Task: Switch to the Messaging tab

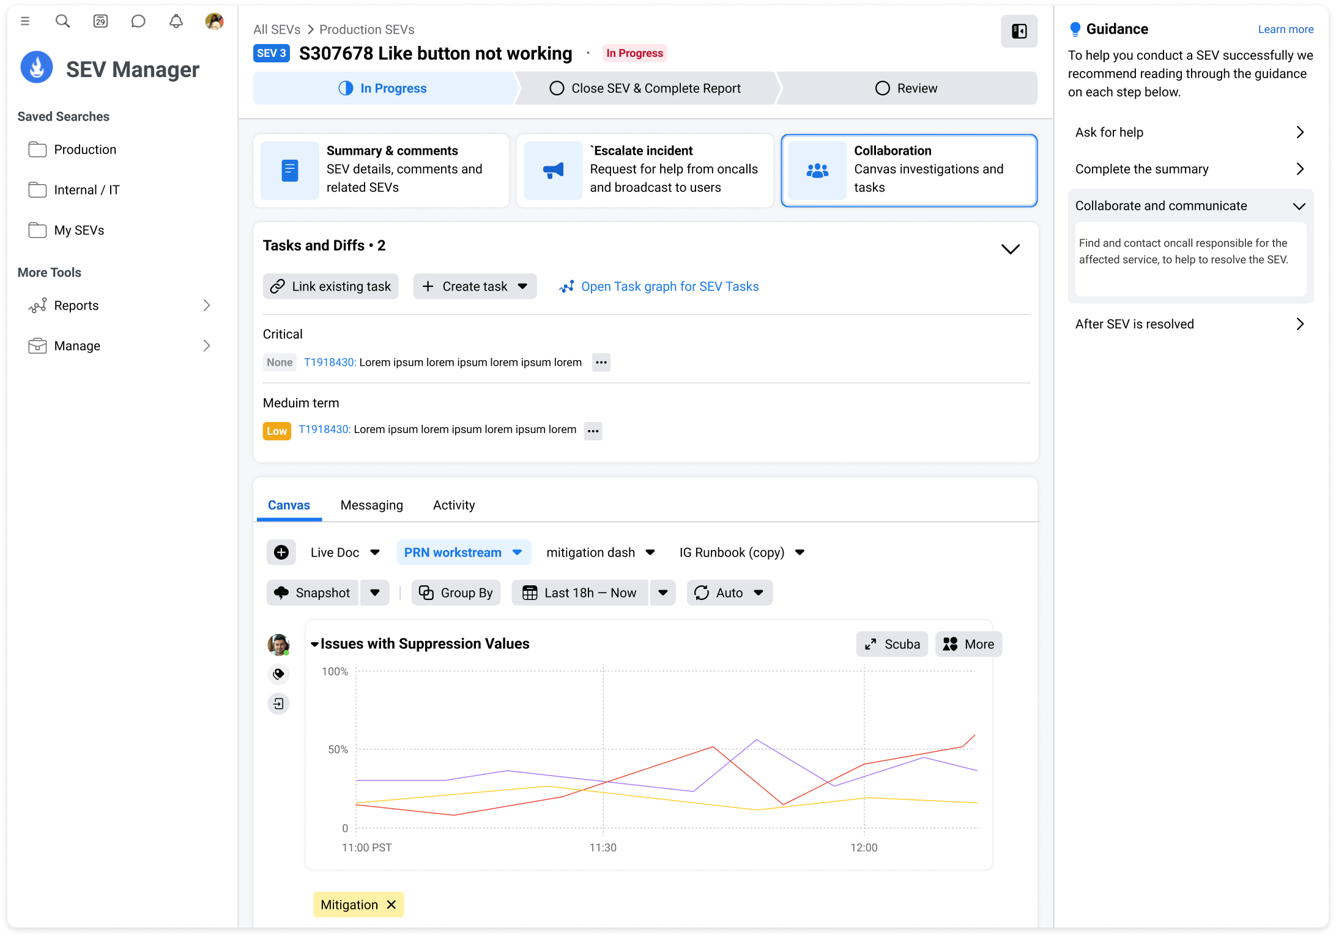Action: pos(371,505)
